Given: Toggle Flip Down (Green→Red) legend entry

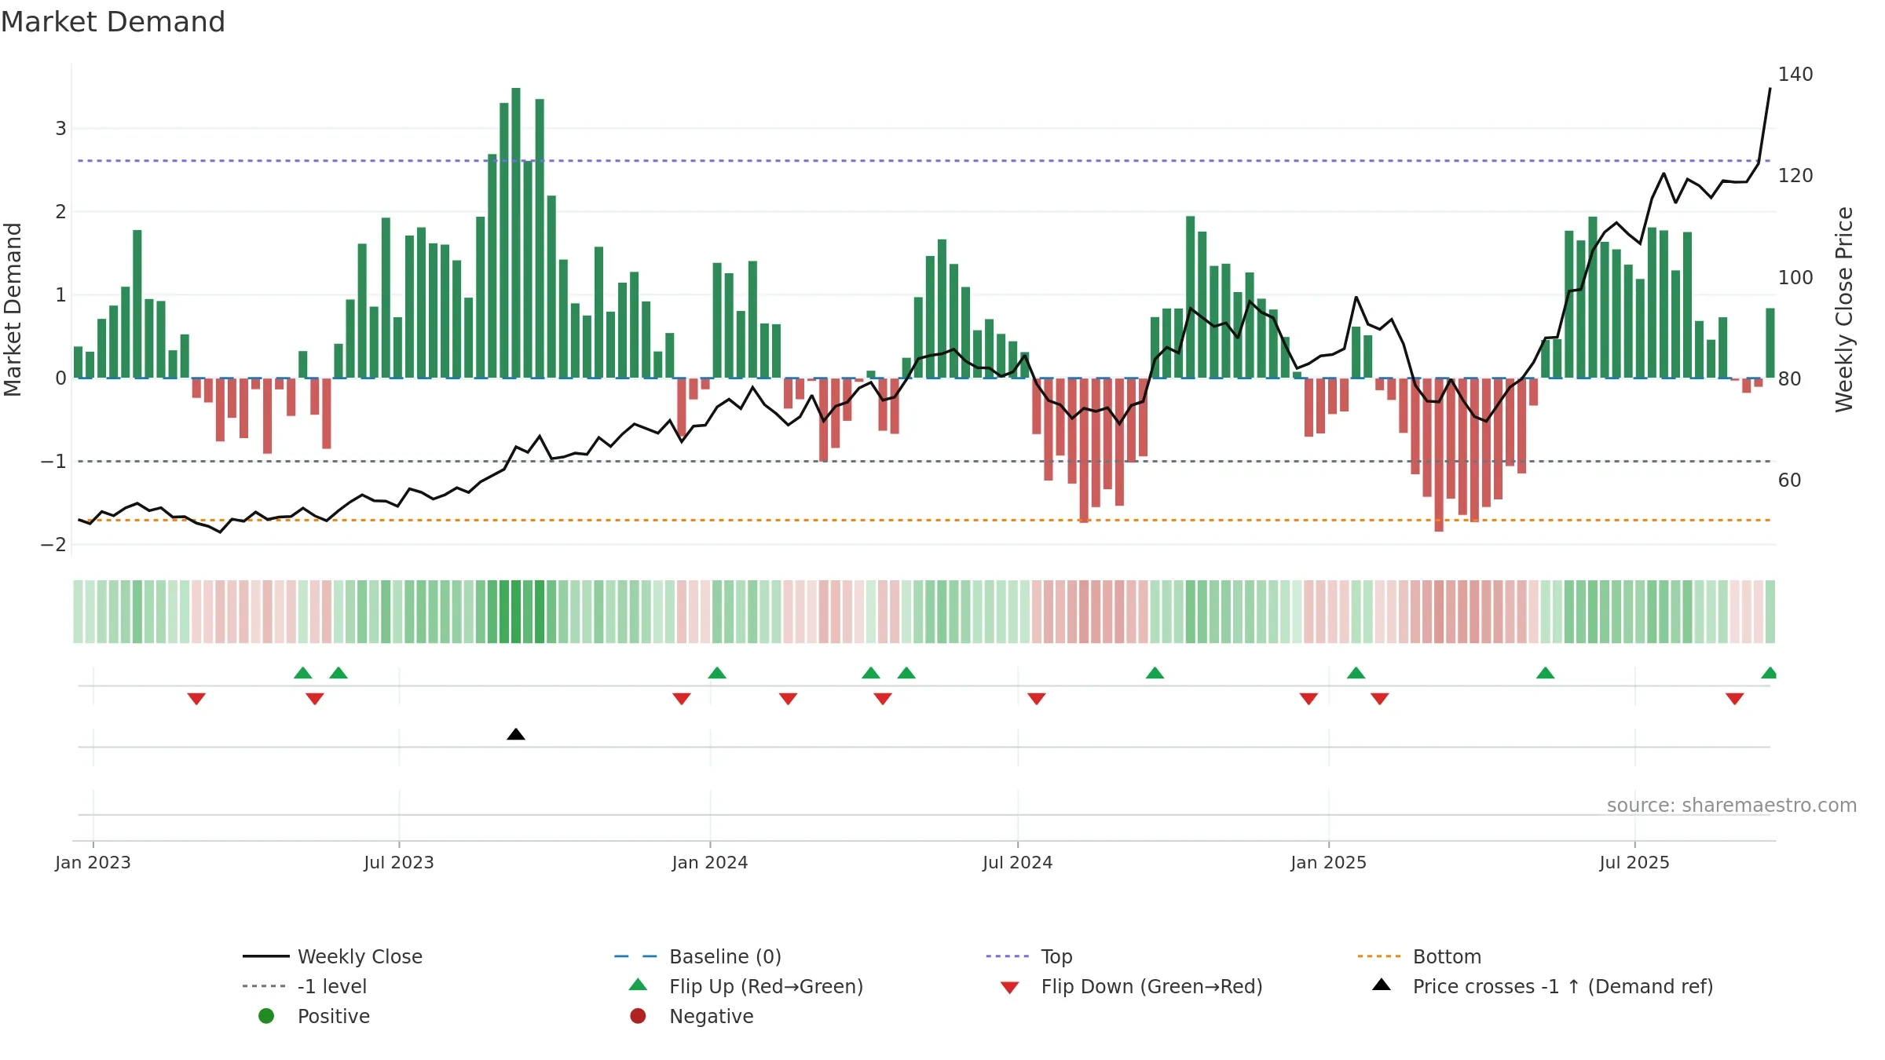Looking at the screenshot, I should 1131,986.
